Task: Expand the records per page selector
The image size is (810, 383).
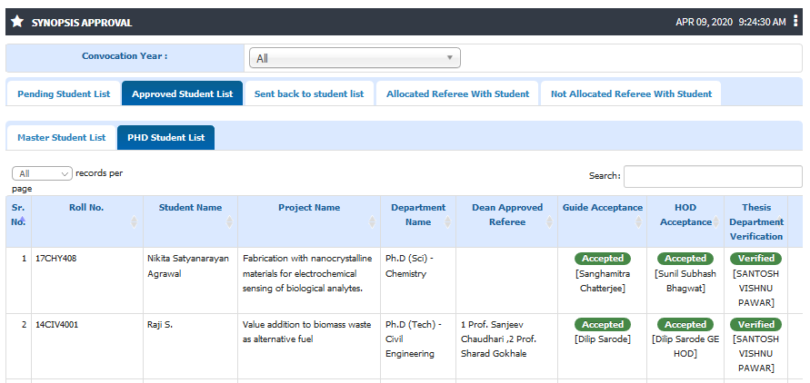Action: [x=42, y=173]
